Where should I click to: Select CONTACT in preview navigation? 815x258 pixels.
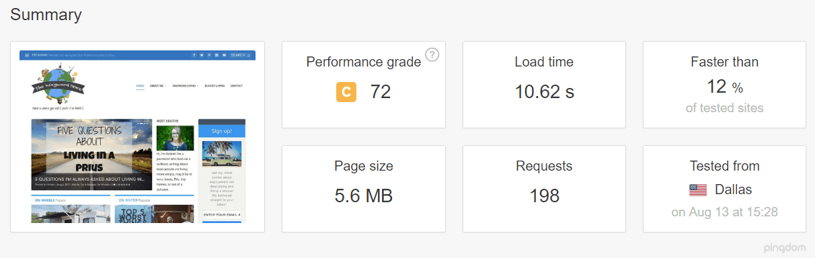[x=237, y=86]
